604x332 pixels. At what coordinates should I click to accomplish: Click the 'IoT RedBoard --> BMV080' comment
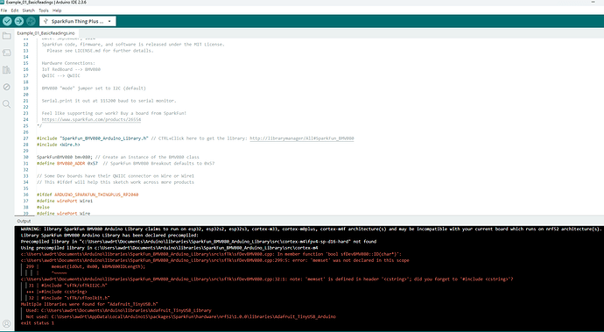[71, 69]
